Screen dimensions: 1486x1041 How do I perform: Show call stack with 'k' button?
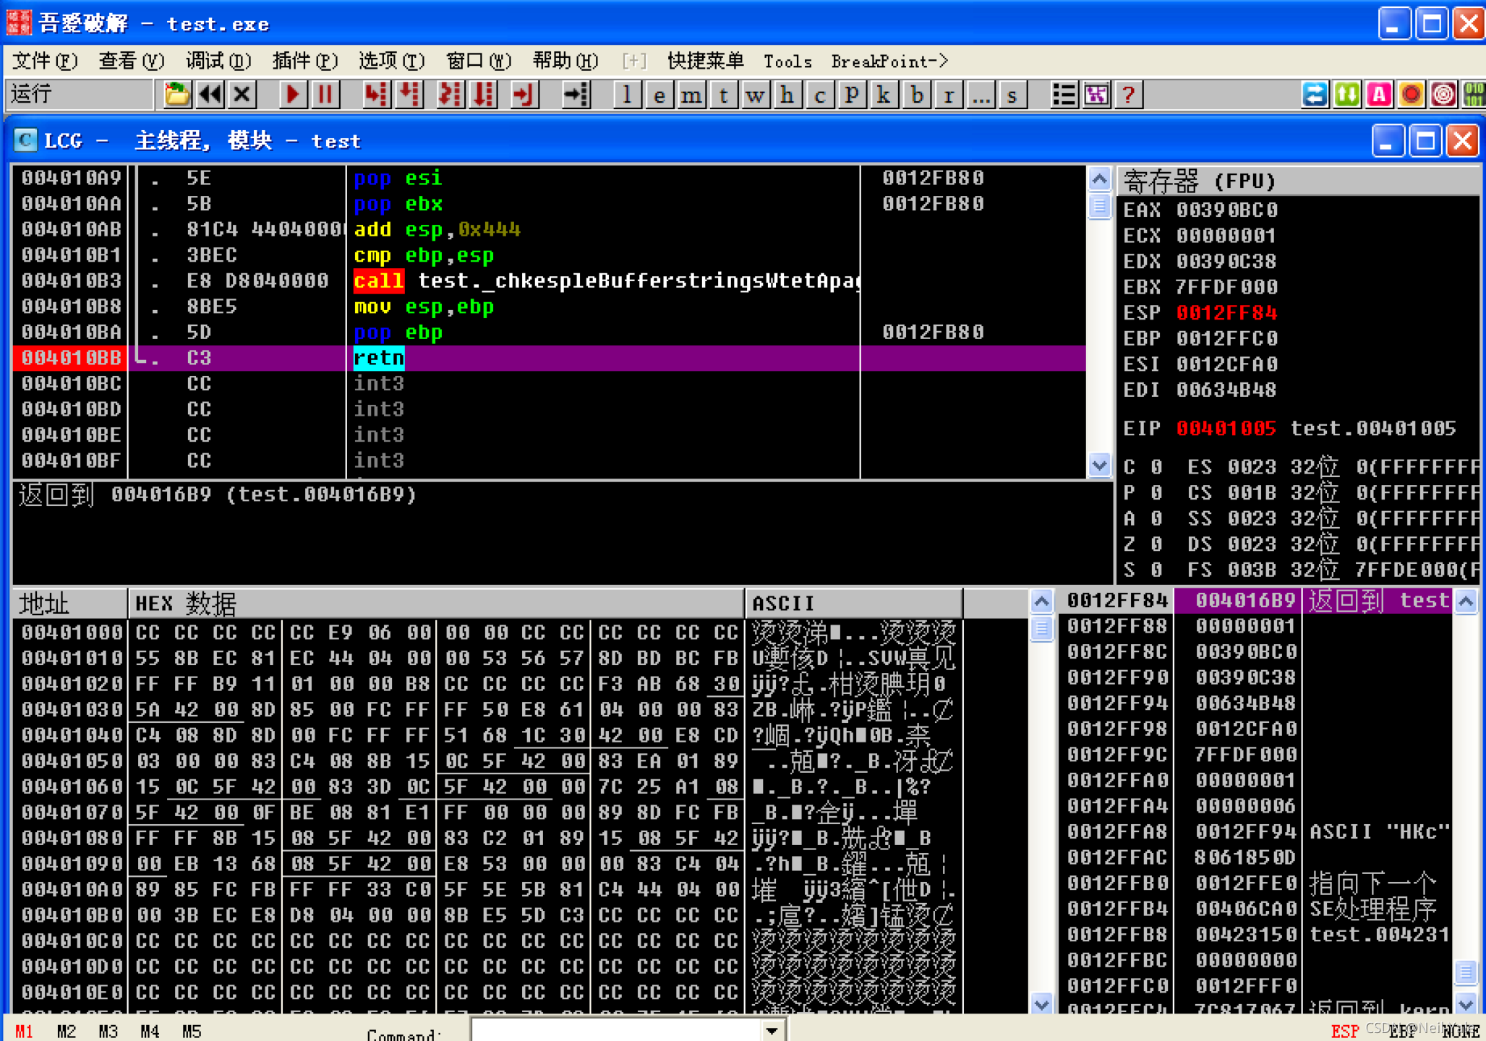click(x=884, y=95)
